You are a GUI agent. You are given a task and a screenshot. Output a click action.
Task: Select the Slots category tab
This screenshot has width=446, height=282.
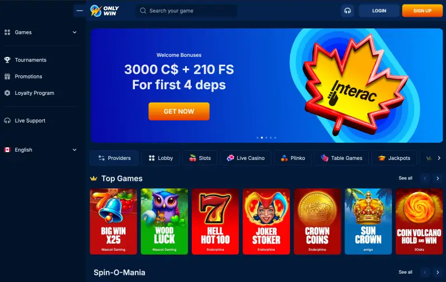click(x=200, y=158)
